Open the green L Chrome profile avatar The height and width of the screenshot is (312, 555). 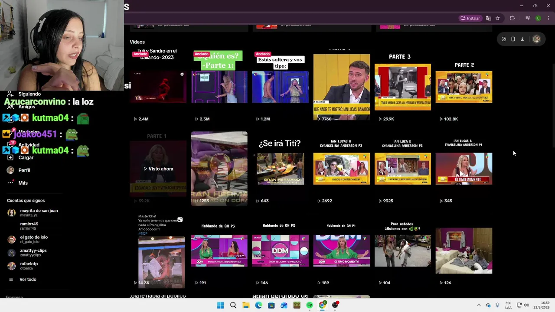point(538,18)
